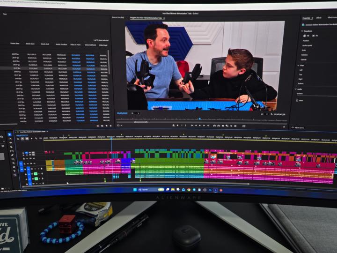The height and width of the screenshot is (253, 337).
Task: Click the timeline horizontal zoom scrollbar
Action: (135, 185)
